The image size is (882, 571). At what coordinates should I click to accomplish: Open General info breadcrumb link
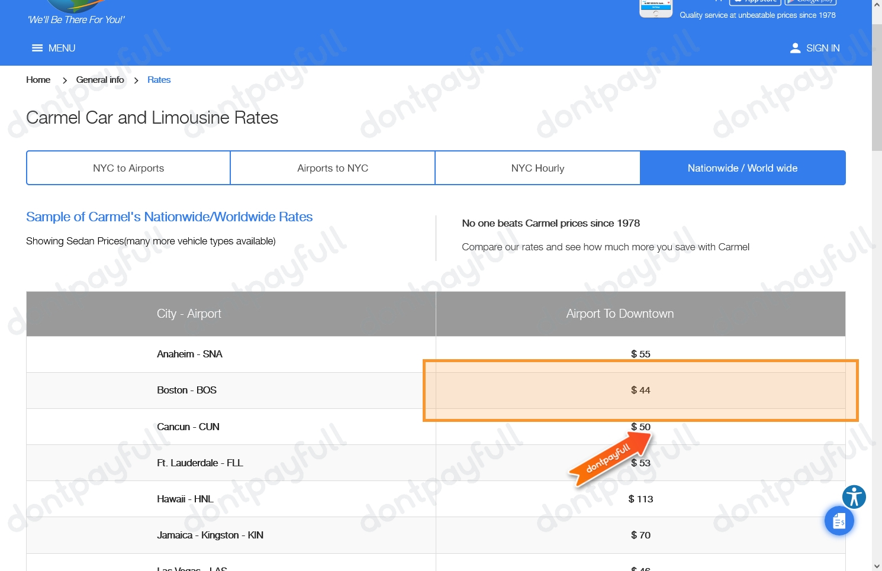click(x=100, y=80)
